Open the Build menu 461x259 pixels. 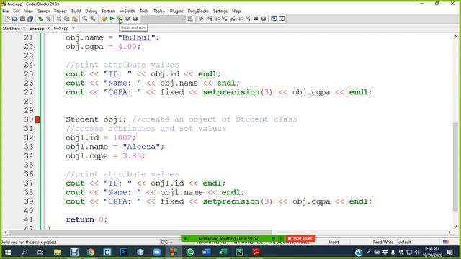(76, 12)
